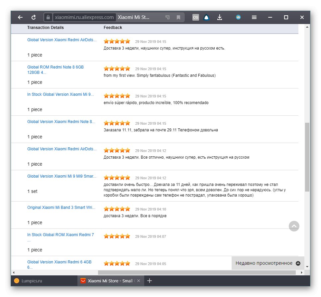Click the xiaomimi.ru.aliexpress.com address field
Screen dimensions: 321x297
coord(84,17)
